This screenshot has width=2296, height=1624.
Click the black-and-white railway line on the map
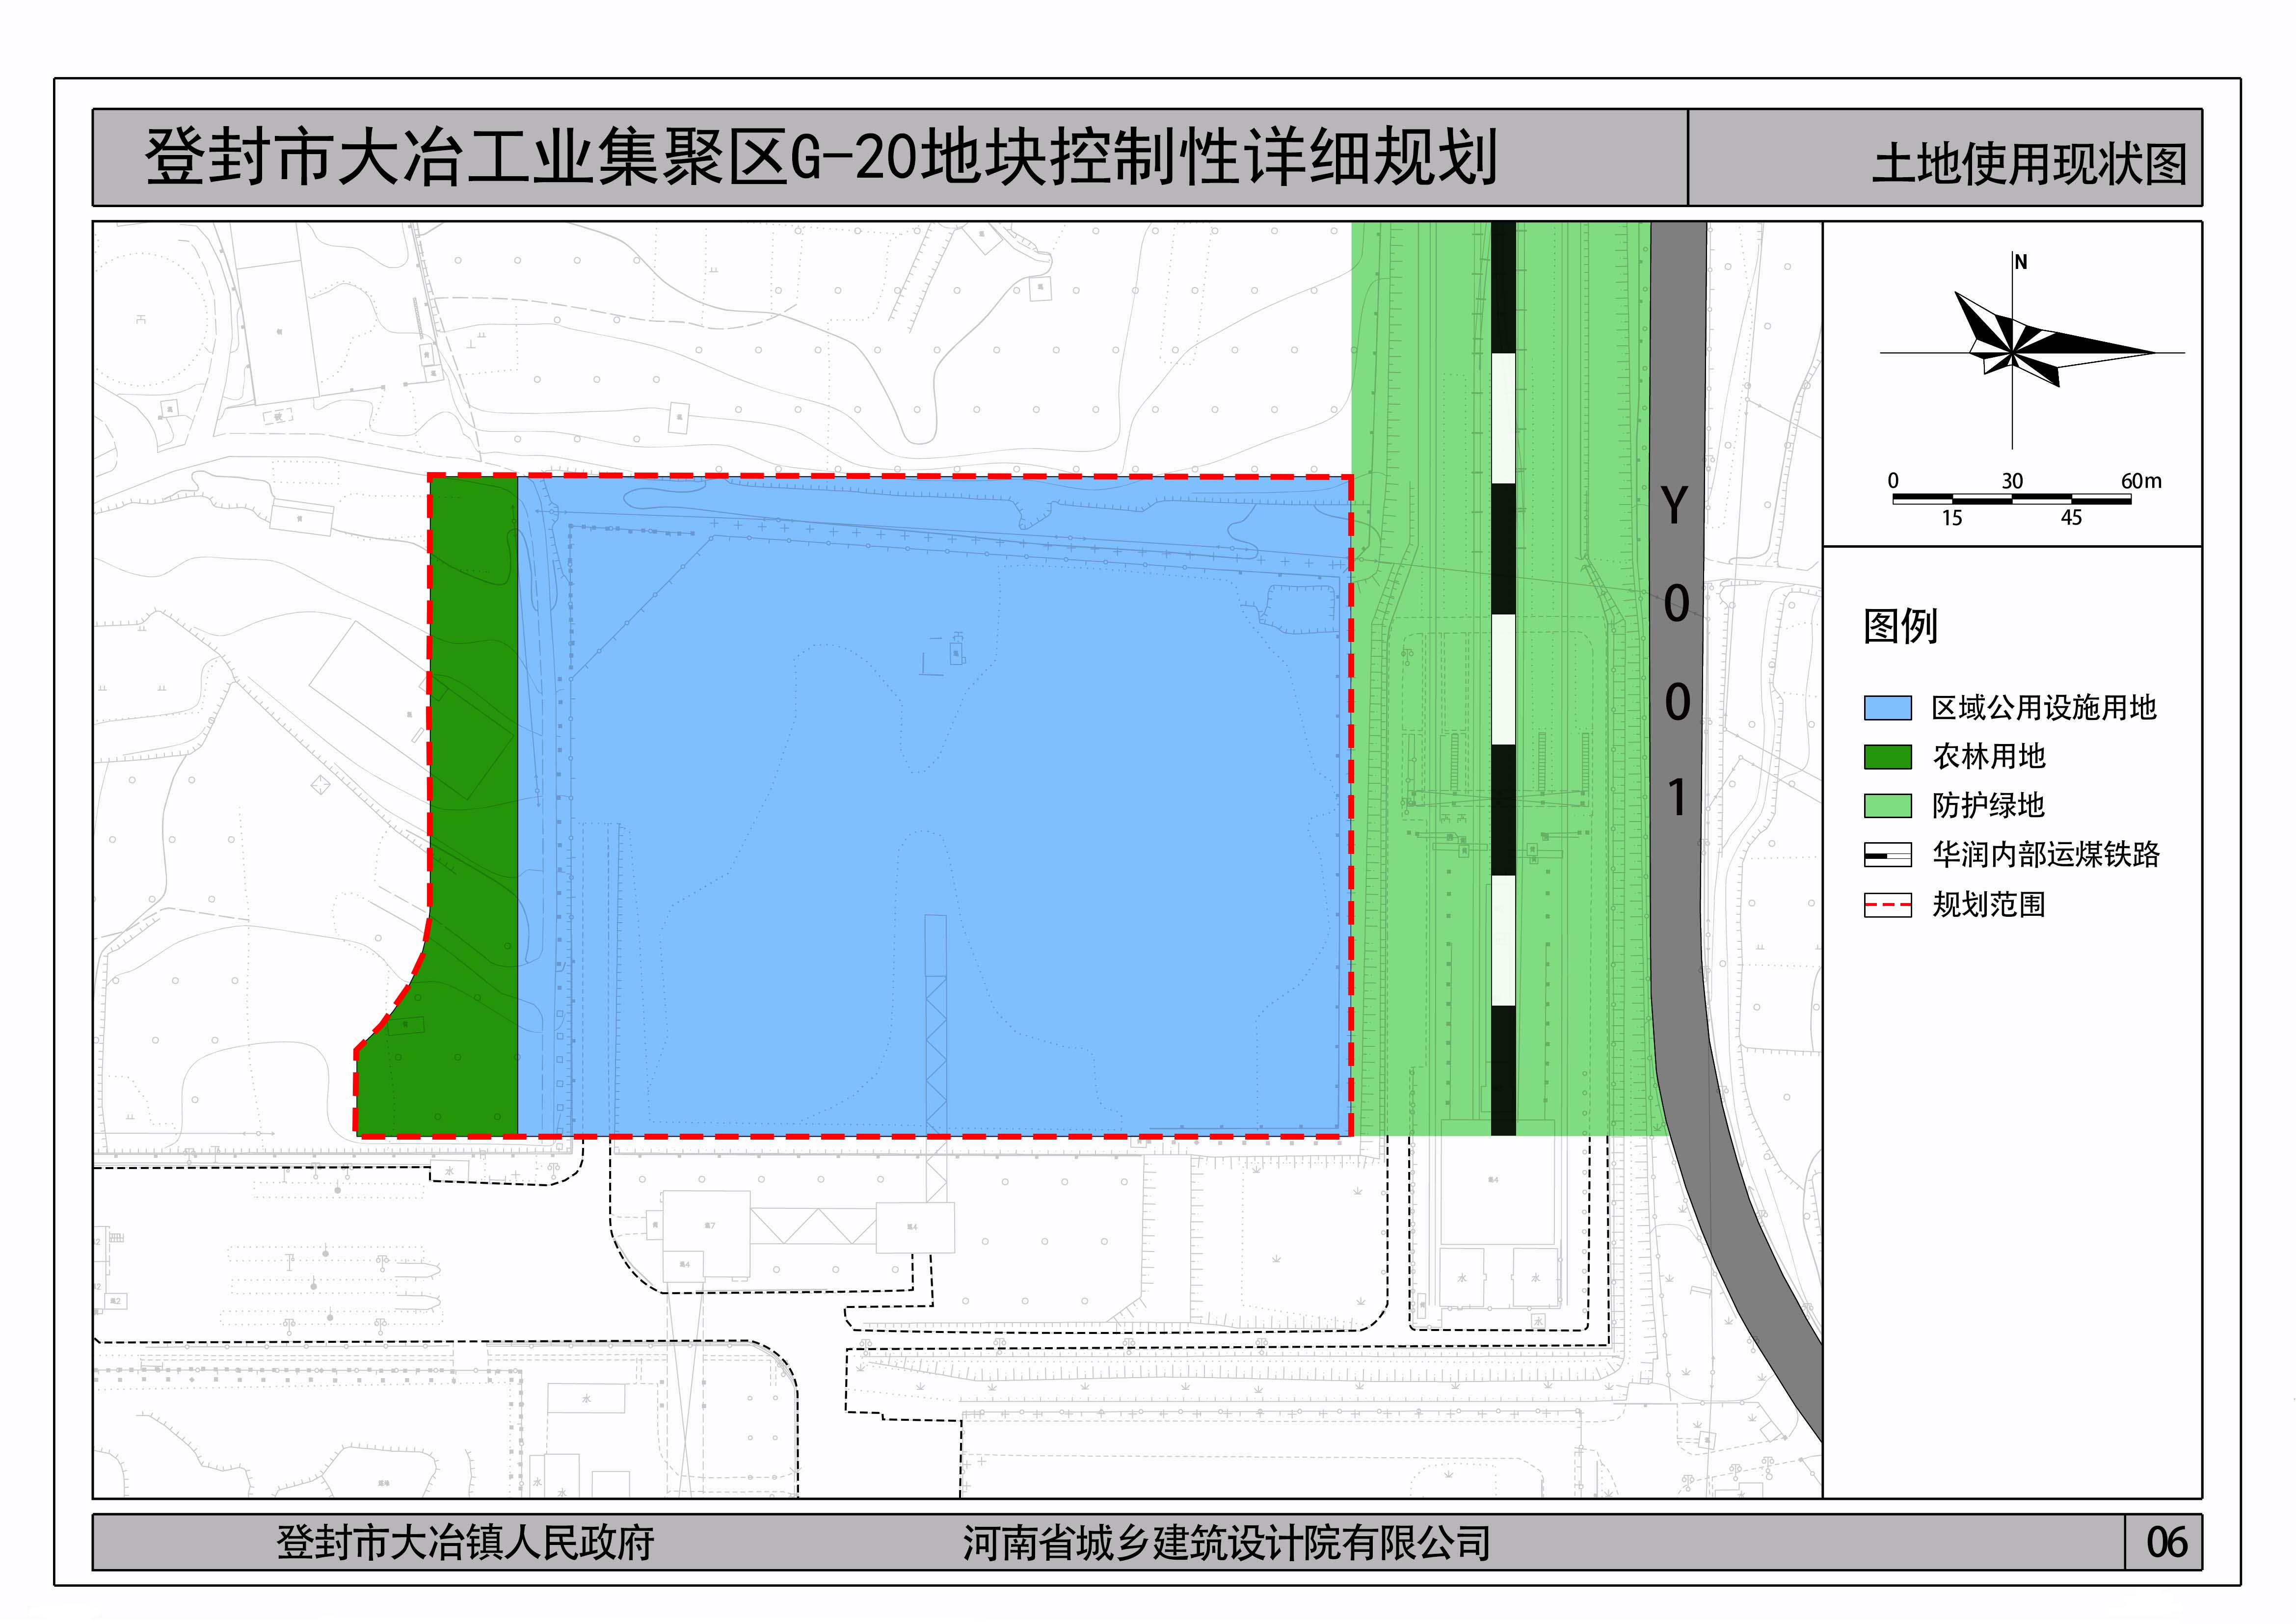(x=1503, y=680)
